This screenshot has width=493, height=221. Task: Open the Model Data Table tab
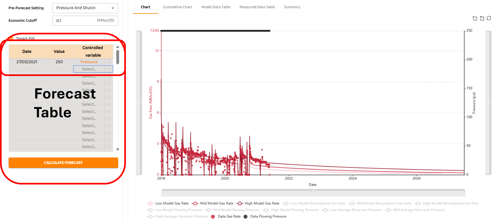216,7
